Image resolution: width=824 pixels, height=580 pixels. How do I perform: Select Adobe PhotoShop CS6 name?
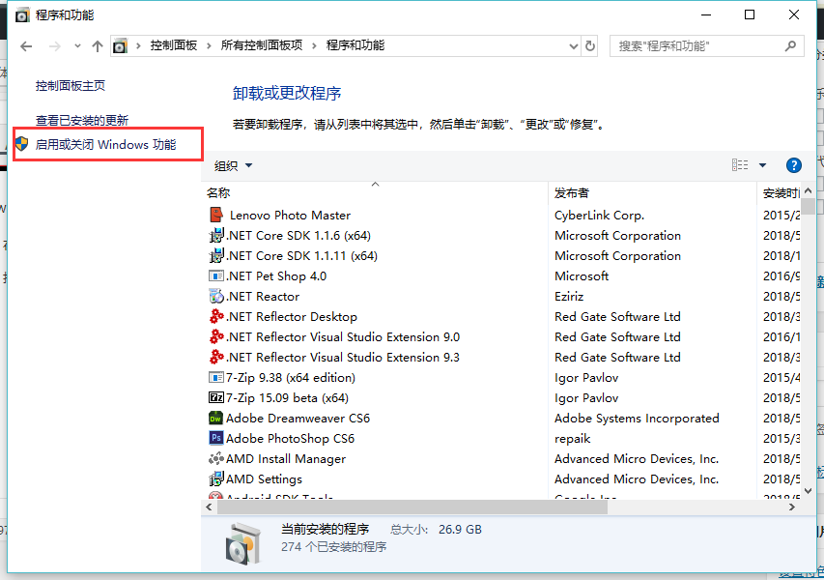click(290, 439)
